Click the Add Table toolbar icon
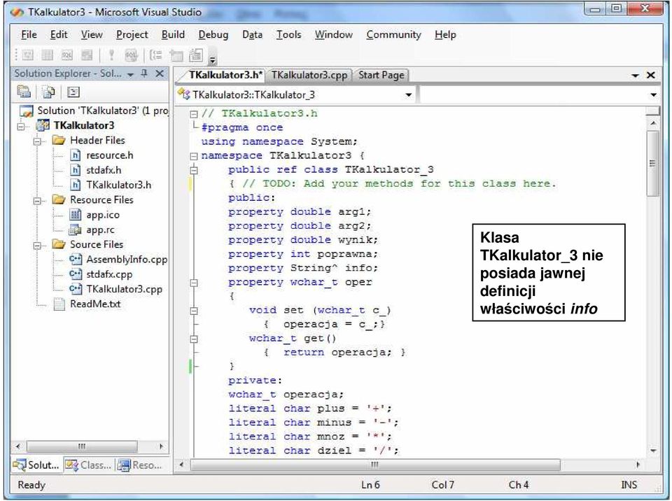 176,55
